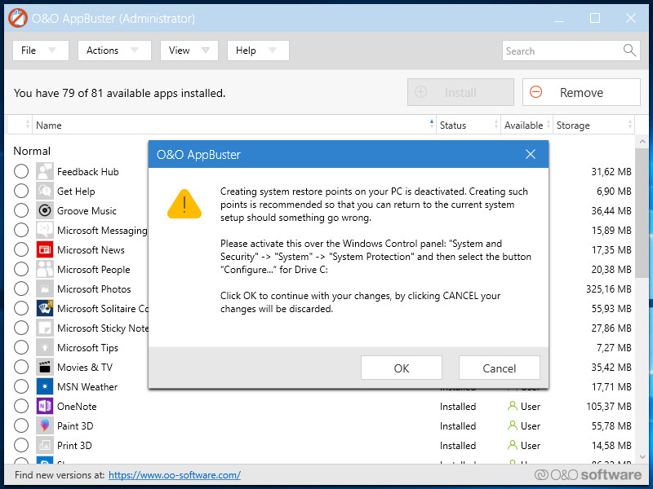Click the Movies & TV clapperboard icon

click(45, 367)
